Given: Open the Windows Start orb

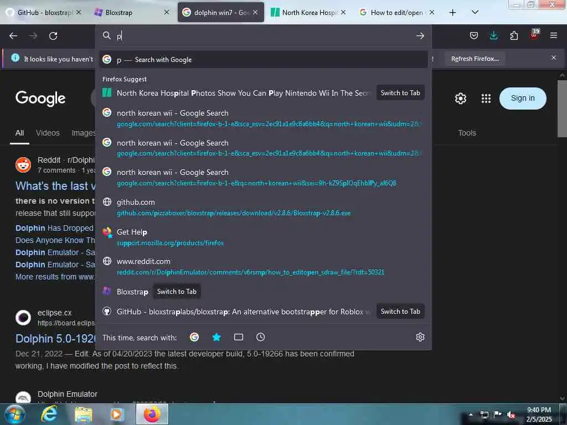Looking at the screenshot, I should pyautogui.click(x=15, y=414).
